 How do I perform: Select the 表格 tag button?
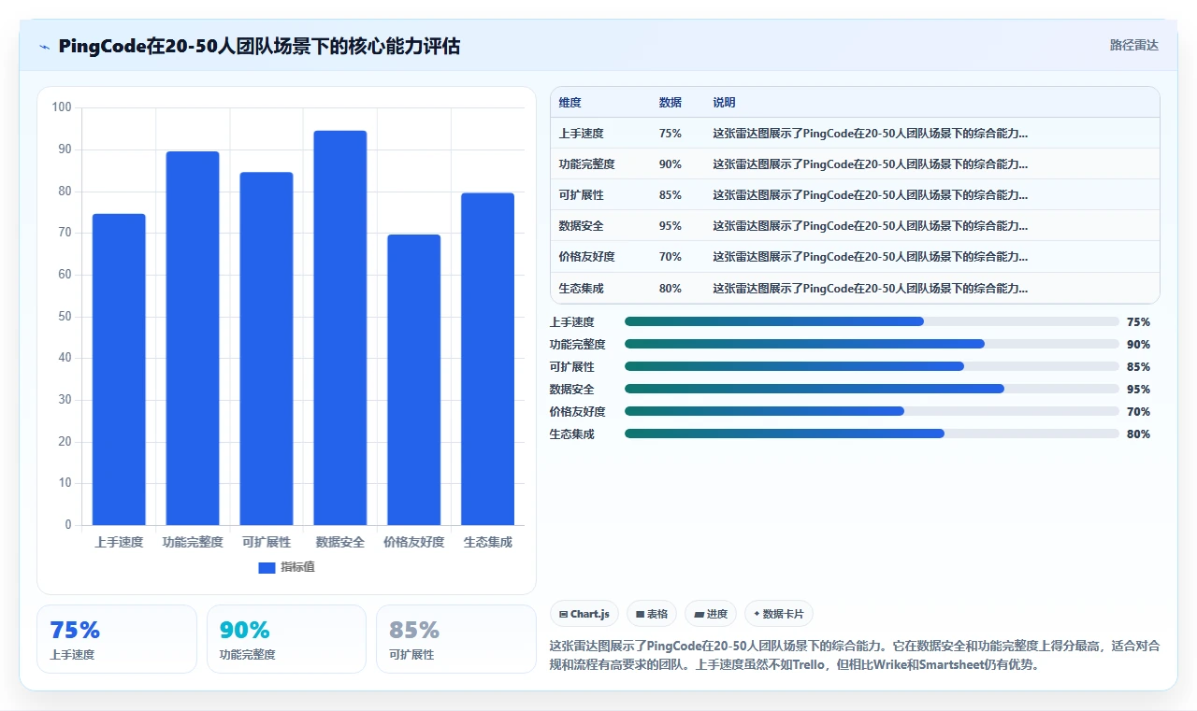coord(652,614)
